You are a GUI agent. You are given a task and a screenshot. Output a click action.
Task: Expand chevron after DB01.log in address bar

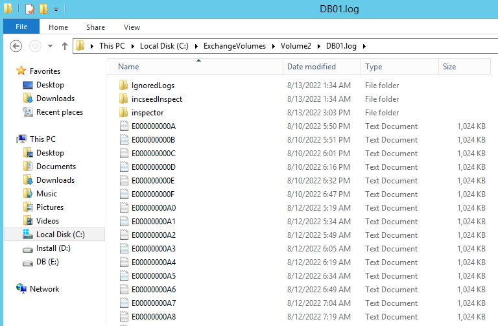coord(364,47)
